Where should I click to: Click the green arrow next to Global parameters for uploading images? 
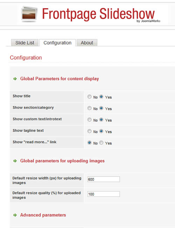[x=15, y=161]
